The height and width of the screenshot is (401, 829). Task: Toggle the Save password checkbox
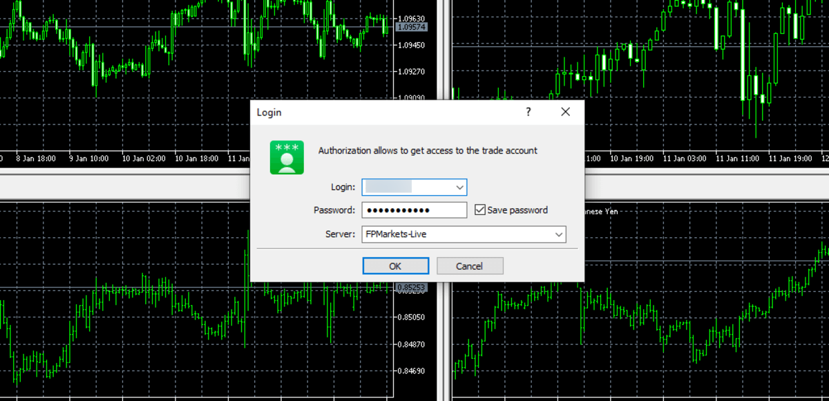pos(480,210)
